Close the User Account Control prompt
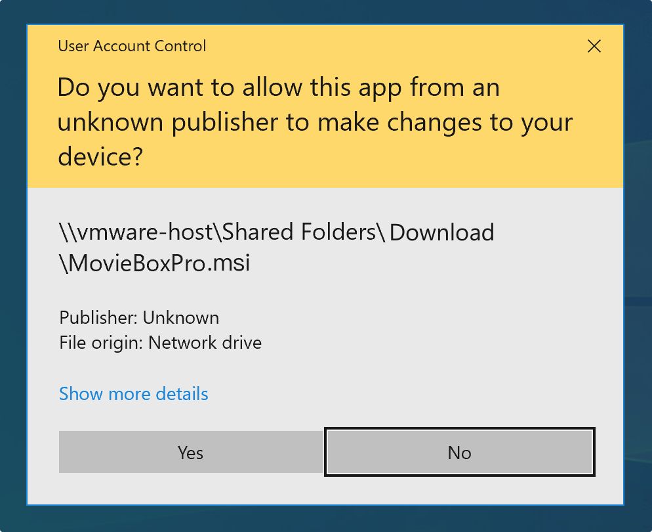The width and height of the screenshot is (652, 532). 594,46
